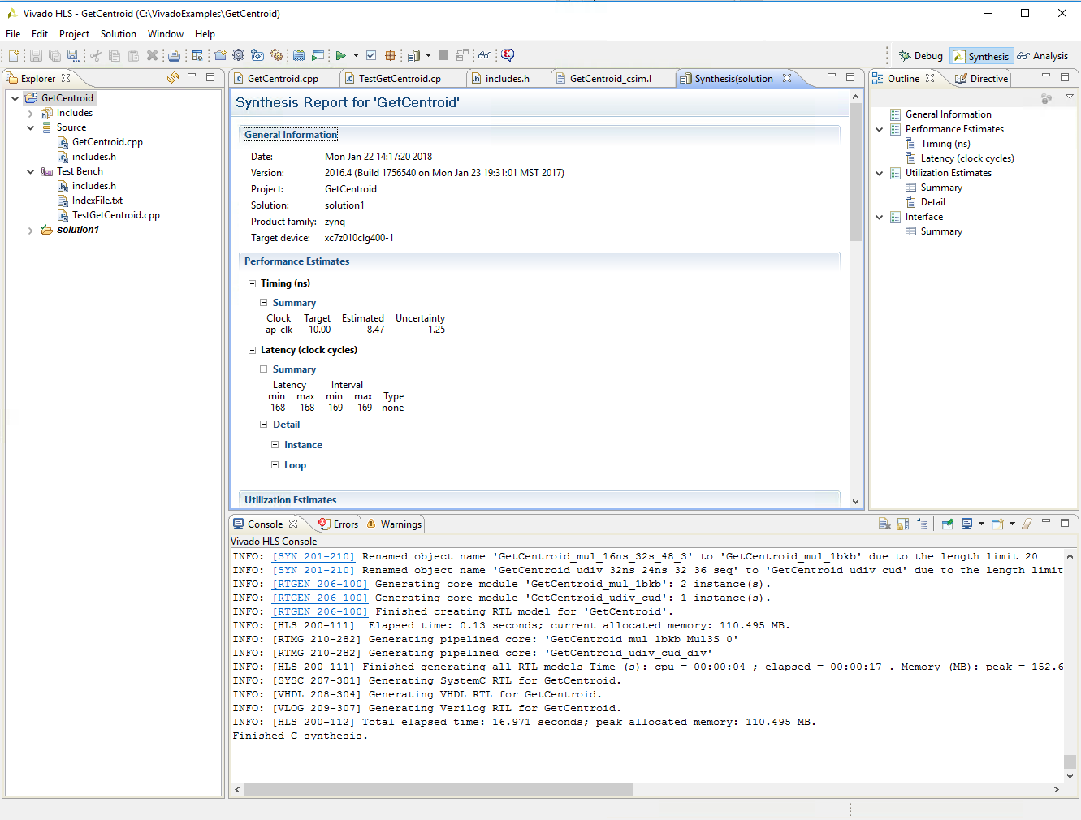Click the Export RTL toolbar icon
1081x820 pixels.
pyautogui.click(x=390, y=55)
